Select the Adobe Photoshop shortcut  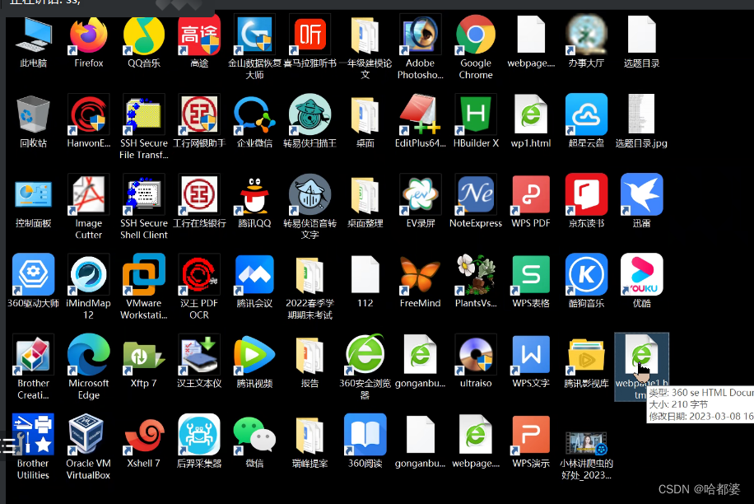tap(421, 35)
